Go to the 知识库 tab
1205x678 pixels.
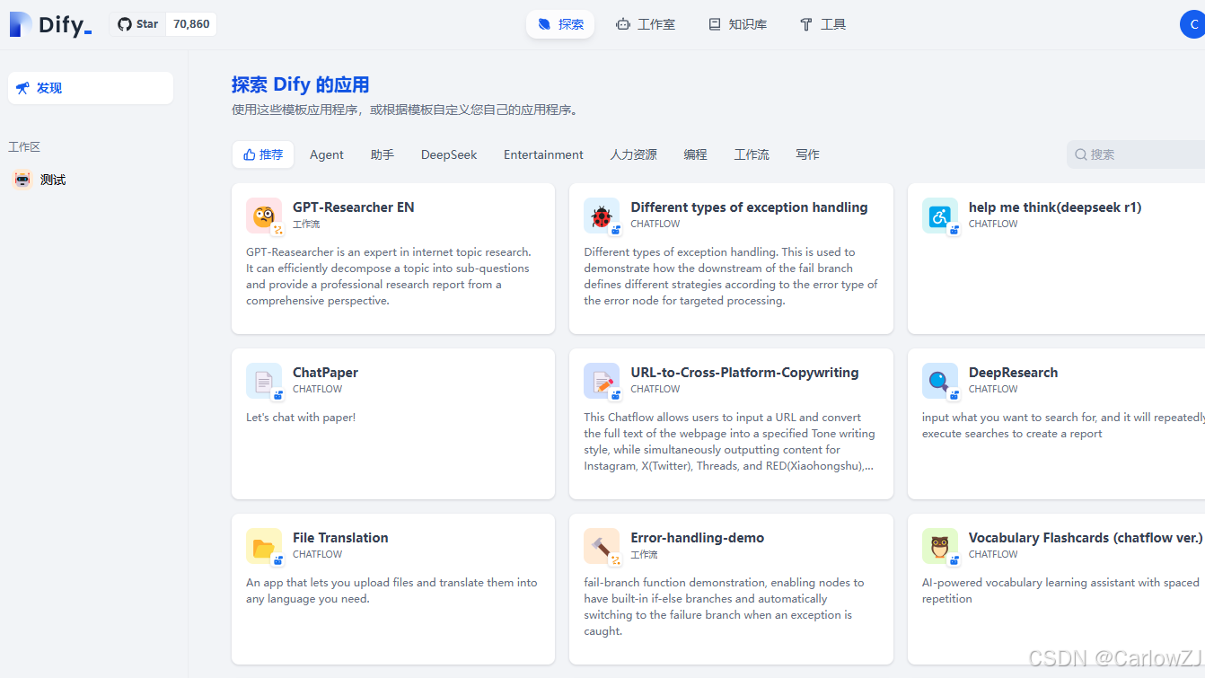(x=737, y=24)
